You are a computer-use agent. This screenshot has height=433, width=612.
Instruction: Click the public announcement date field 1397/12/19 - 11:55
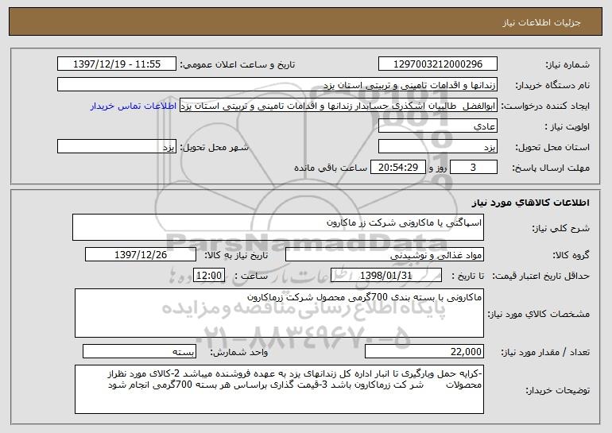coord(117,64)
